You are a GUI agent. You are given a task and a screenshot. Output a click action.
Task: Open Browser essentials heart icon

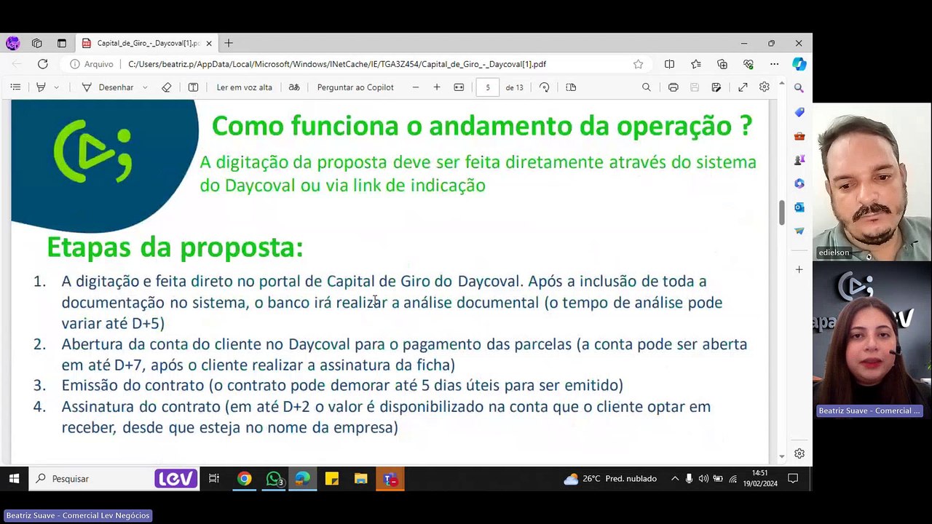click(x=749, y=64)
